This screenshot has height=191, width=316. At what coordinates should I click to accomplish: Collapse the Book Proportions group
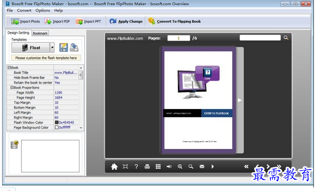(x=12, y=88)
